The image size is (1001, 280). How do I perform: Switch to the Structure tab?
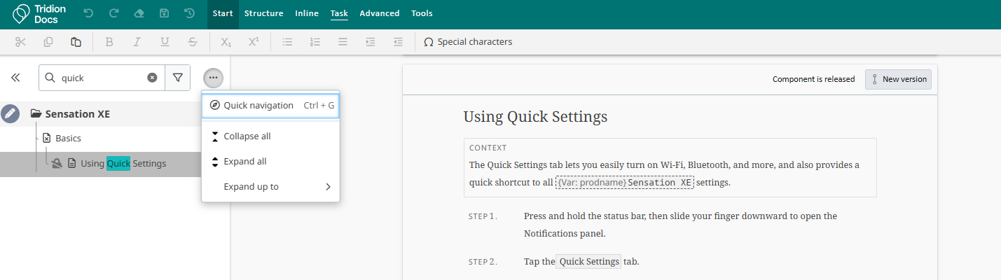[263, 13]
